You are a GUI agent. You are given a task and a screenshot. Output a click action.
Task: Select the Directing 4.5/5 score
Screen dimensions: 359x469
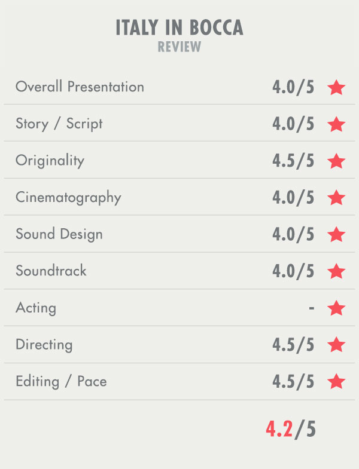coord(293,345)
